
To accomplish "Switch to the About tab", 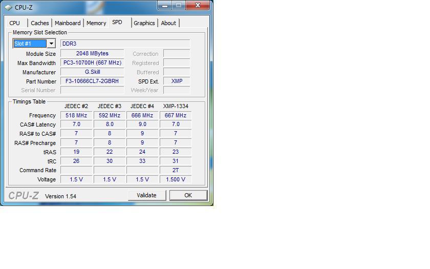I will click(x=168, y=23).
